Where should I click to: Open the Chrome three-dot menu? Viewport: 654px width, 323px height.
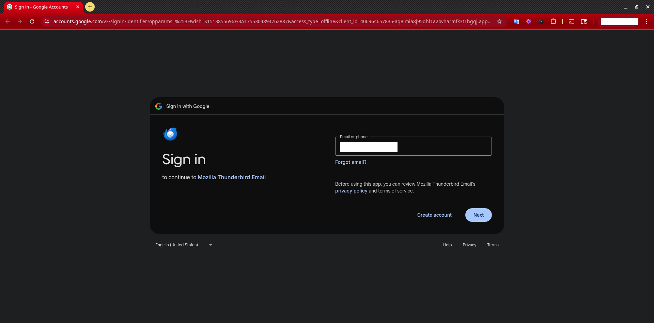click(647, 21)
